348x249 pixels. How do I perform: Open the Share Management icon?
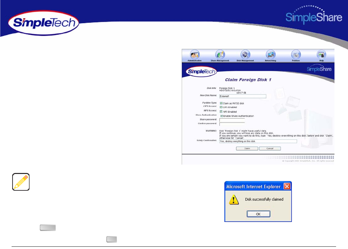220,54
